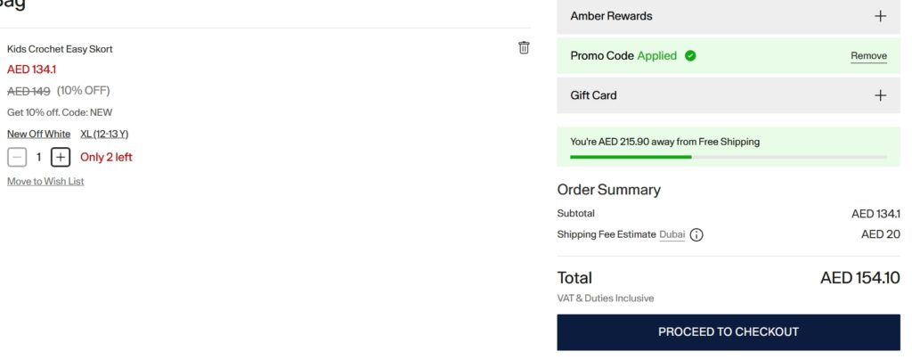Remove the applied promo code
This screenshot has height=360, width=912.
pos(868,56)
